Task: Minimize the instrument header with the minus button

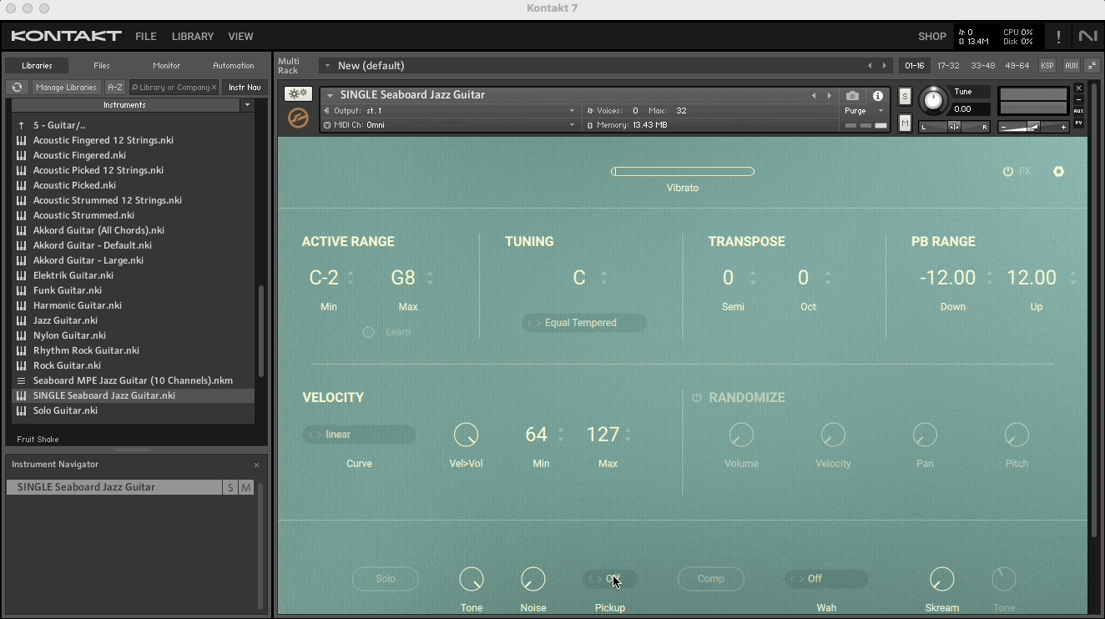Action: click(x=1078, y=99)
